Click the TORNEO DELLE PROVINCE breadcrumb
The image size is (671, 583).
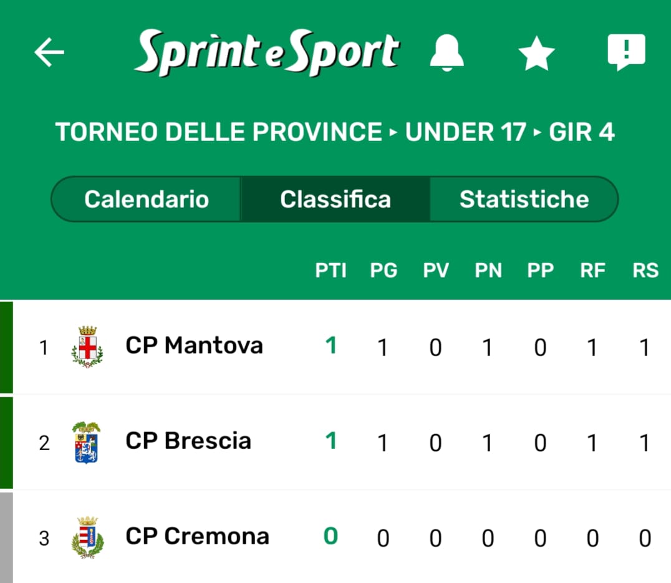[218, 132]
